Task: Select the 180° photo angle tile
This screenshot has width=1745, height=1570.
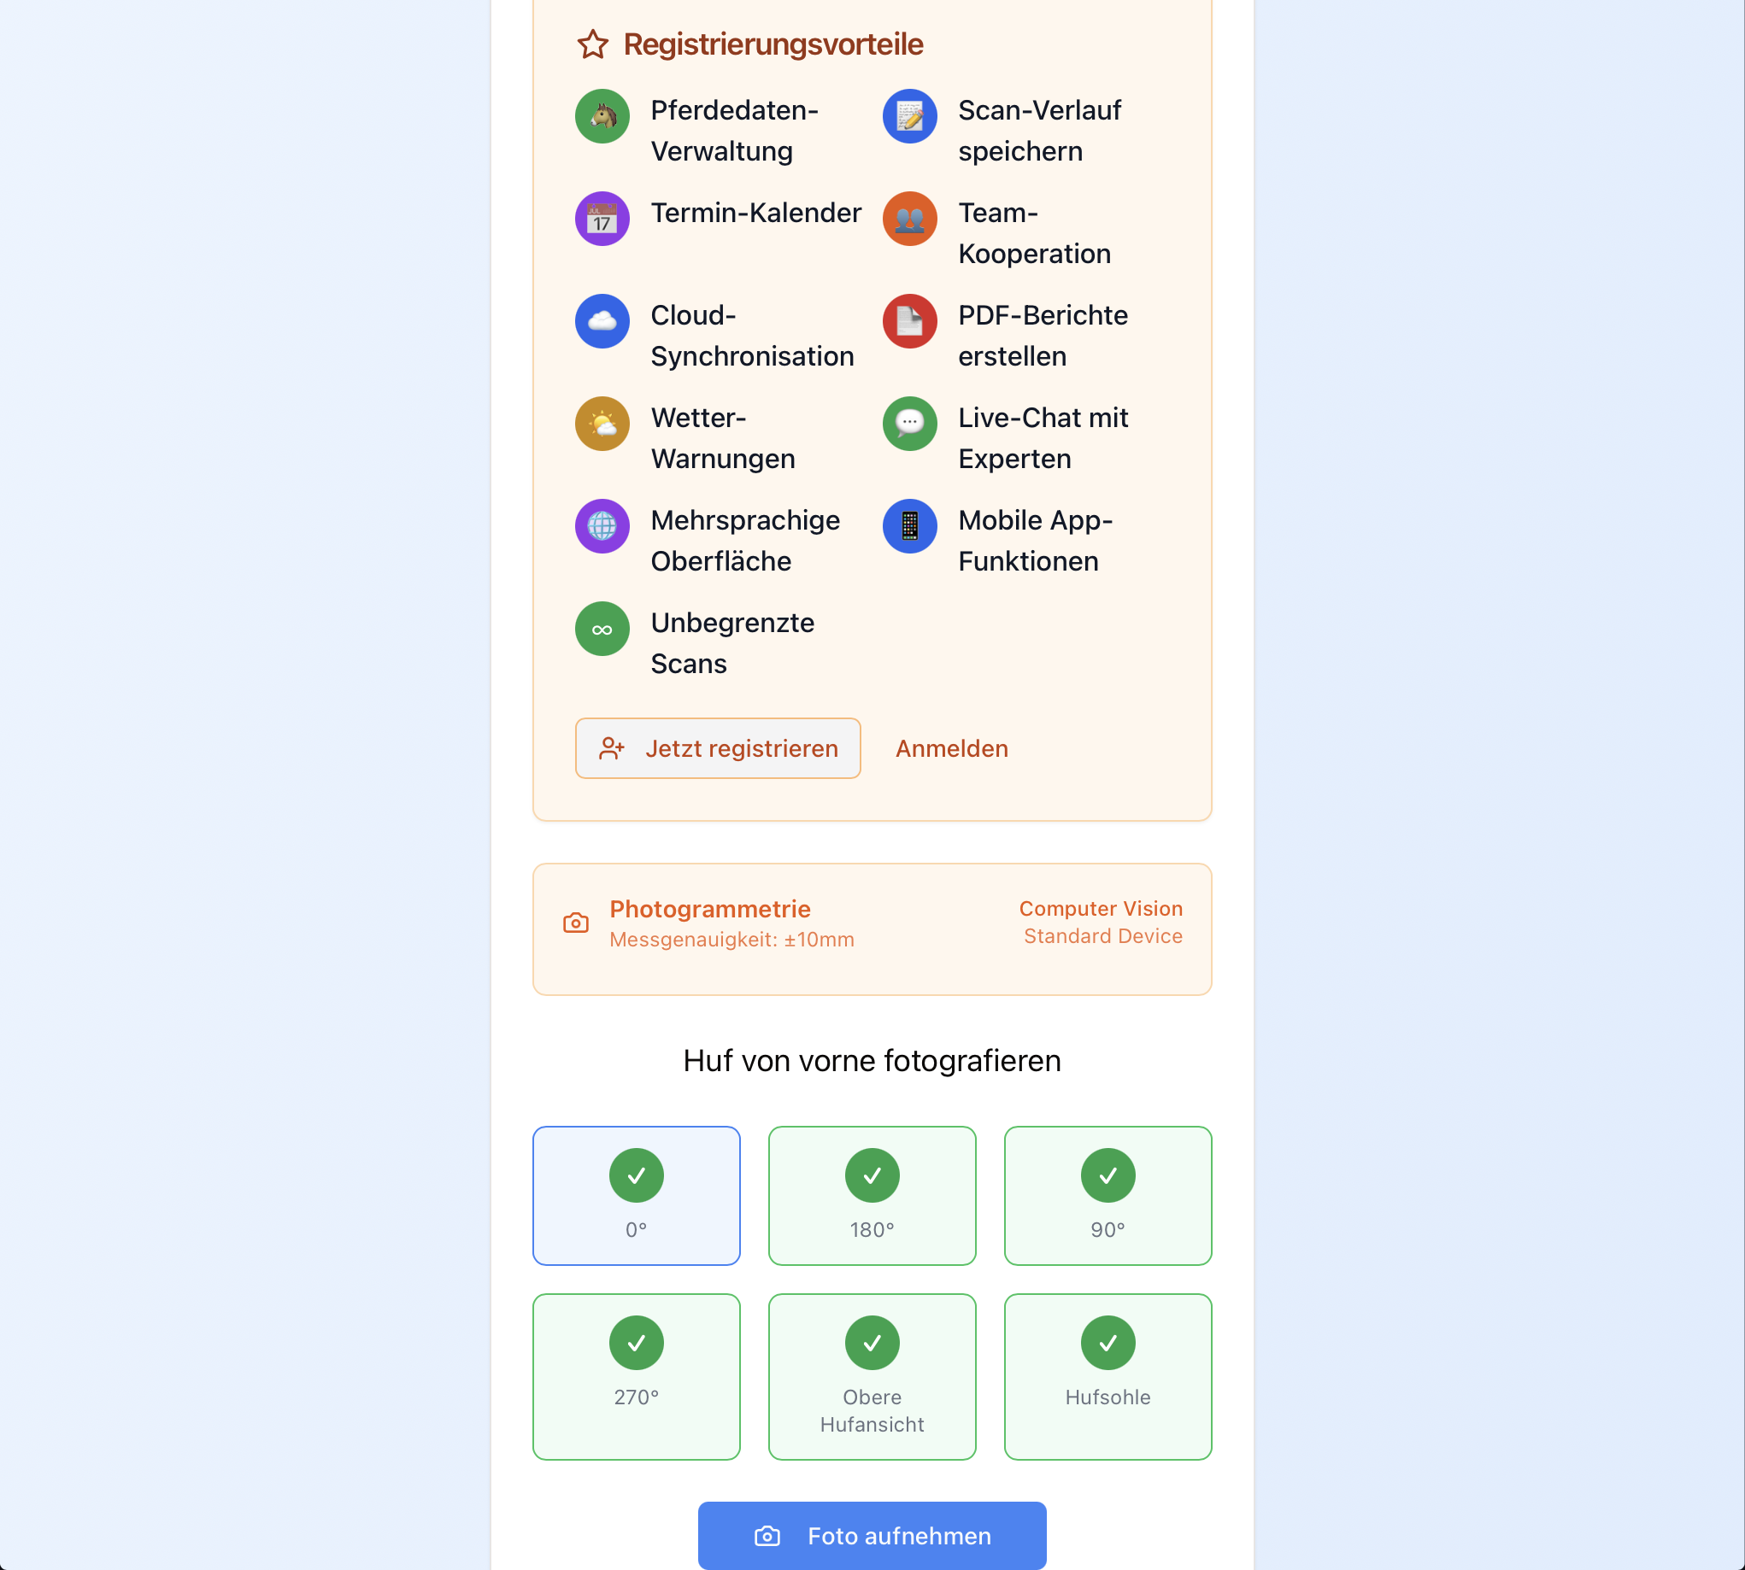Action: pos(872,1196)
